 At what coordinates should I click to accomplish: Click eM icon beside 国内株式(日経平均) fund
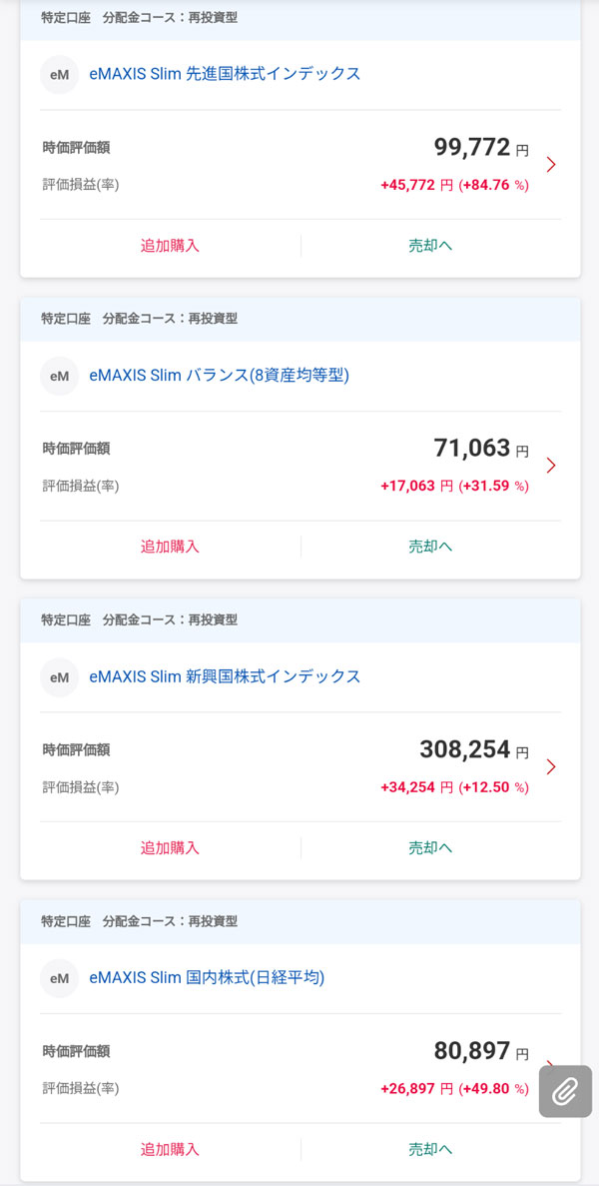(x=60, y=979)
